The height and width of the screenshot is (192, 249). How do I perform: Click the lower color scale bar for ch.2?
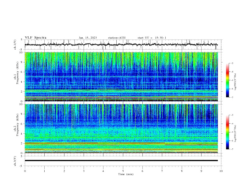227,132
